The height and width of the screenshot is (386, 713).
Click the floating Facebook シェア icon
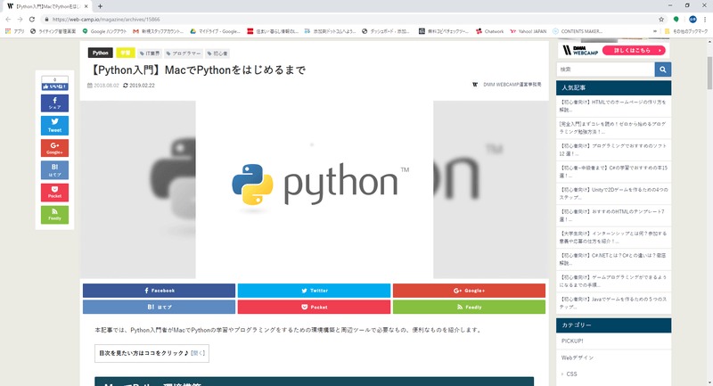pyautogui.click(x=55, y=103)
